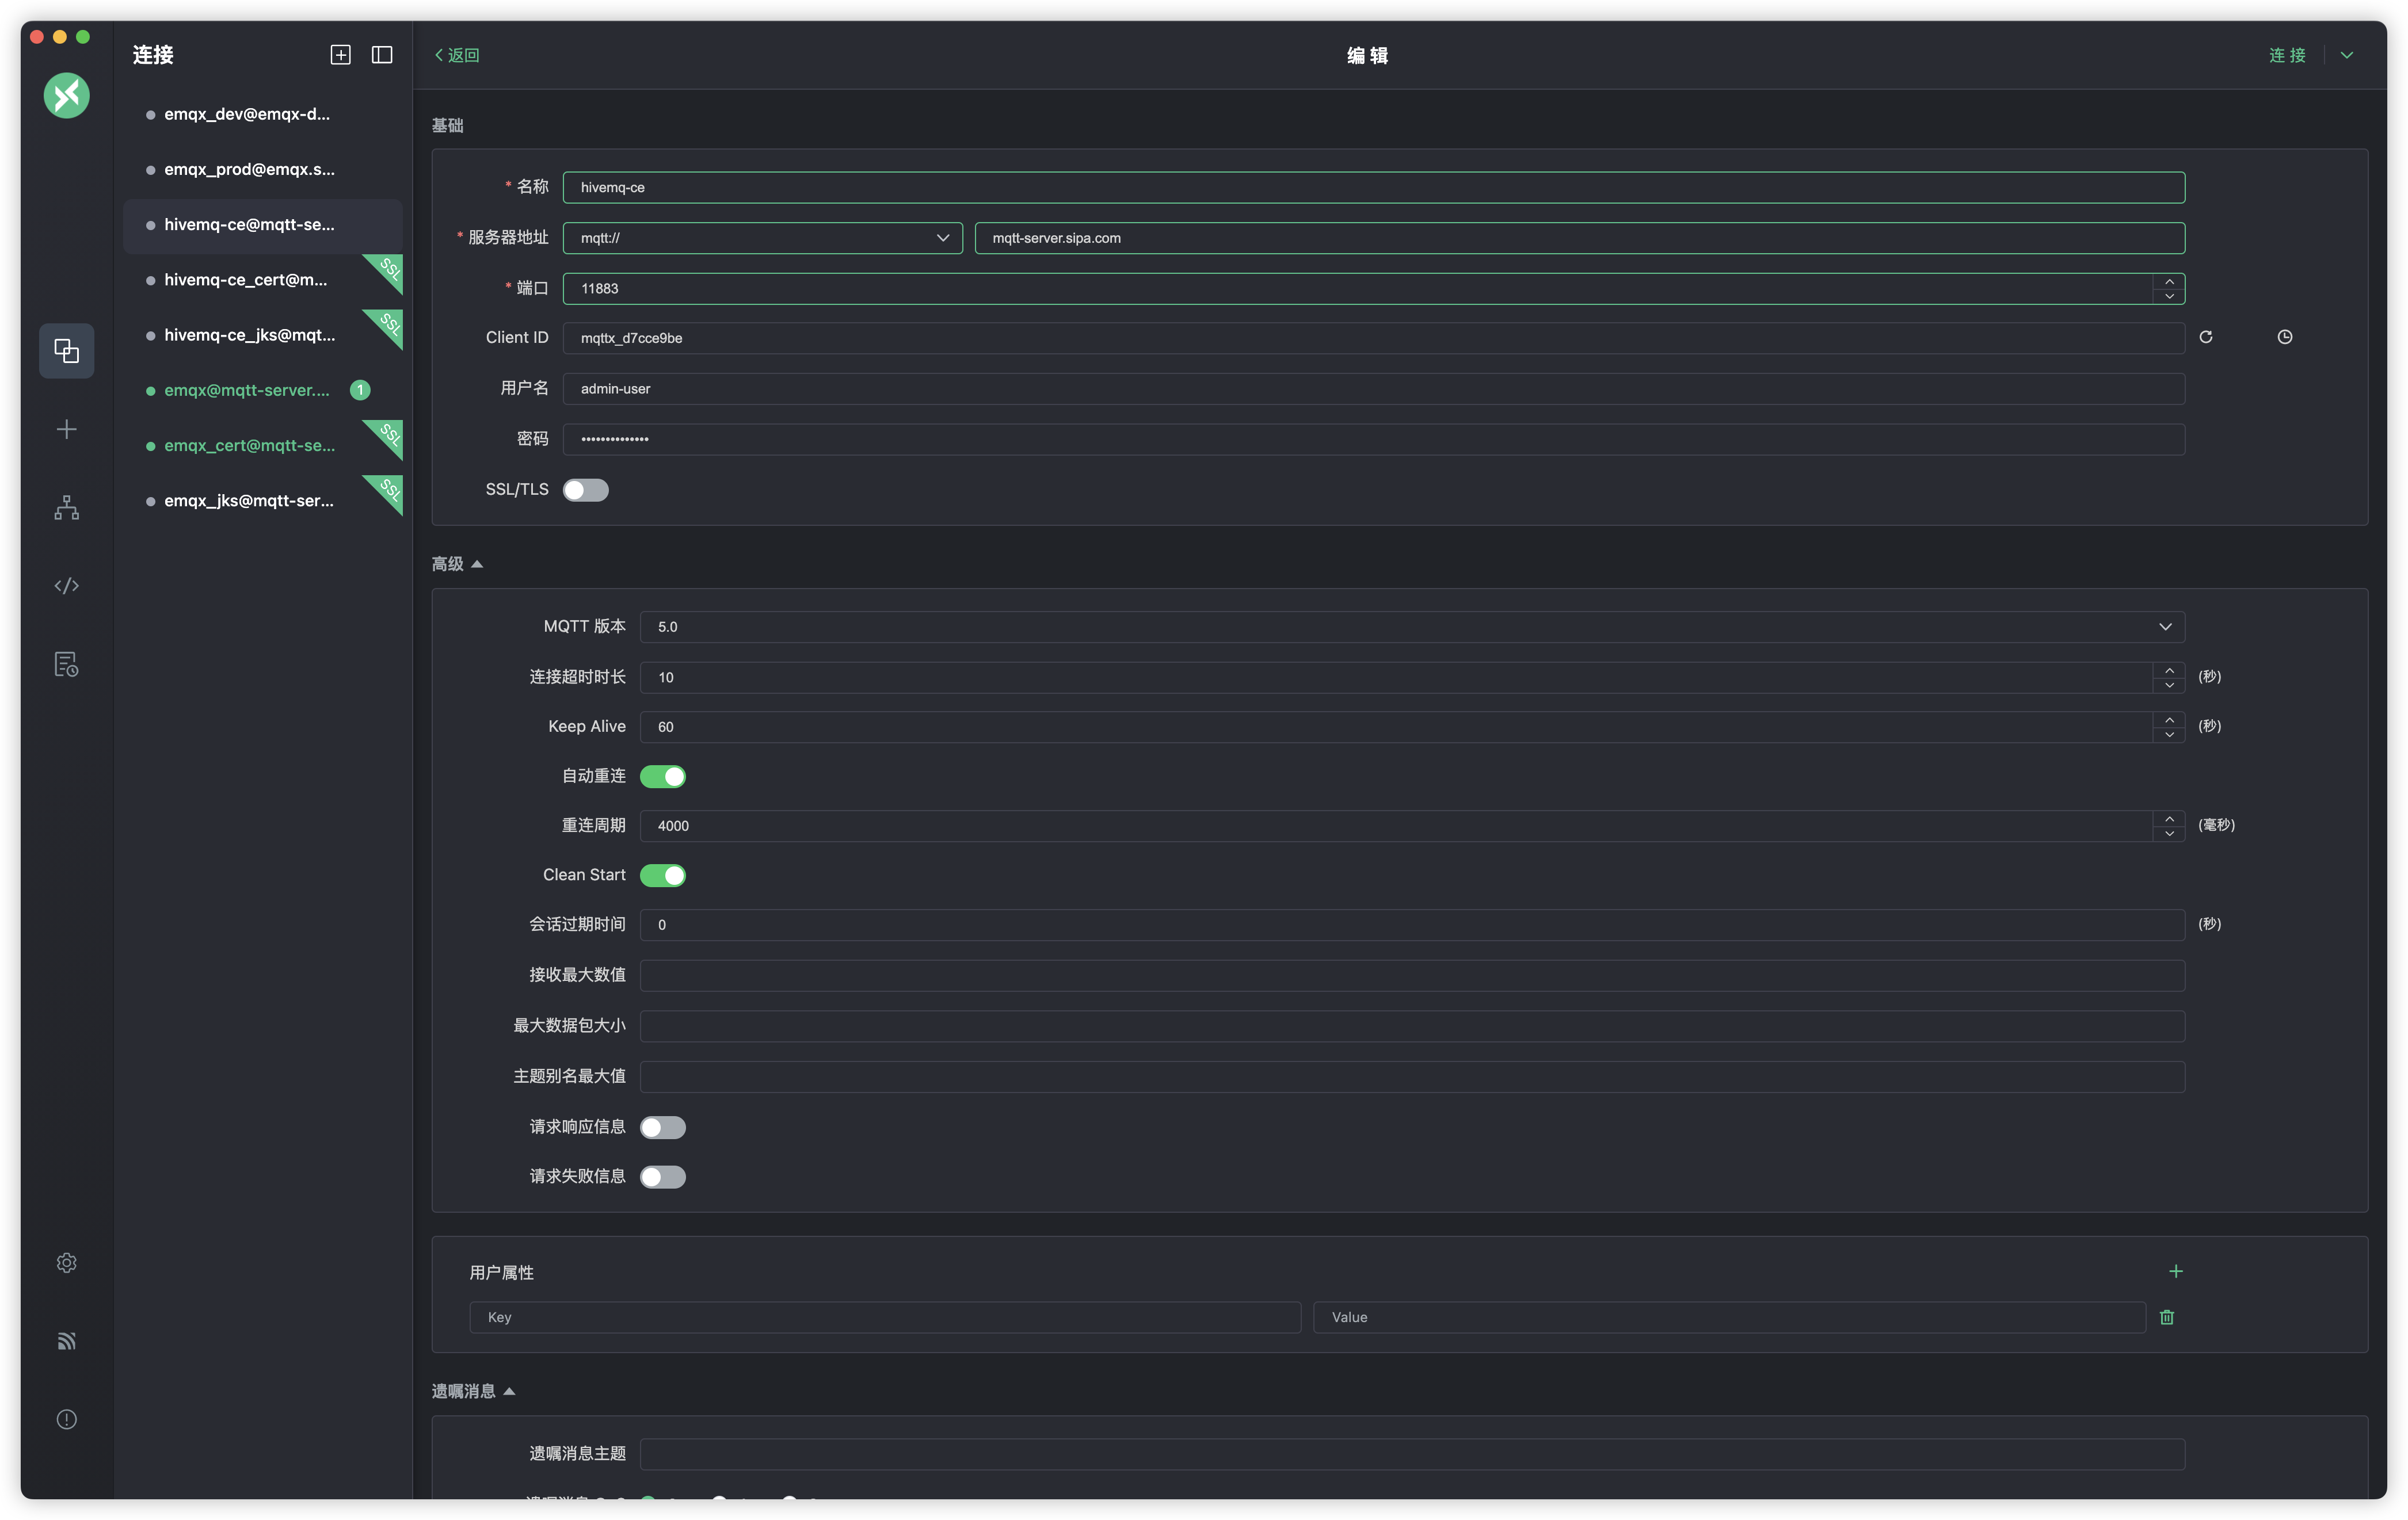The height and width of the screenshot is (1520, 2408).
Task: Select hivemq-ce_cert connection
Action: point(263,281)
